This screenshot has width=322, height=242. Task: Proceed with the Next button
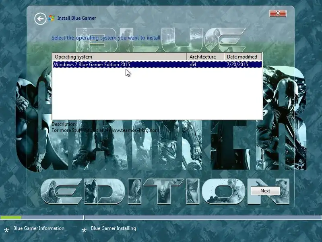coord(265,191)
